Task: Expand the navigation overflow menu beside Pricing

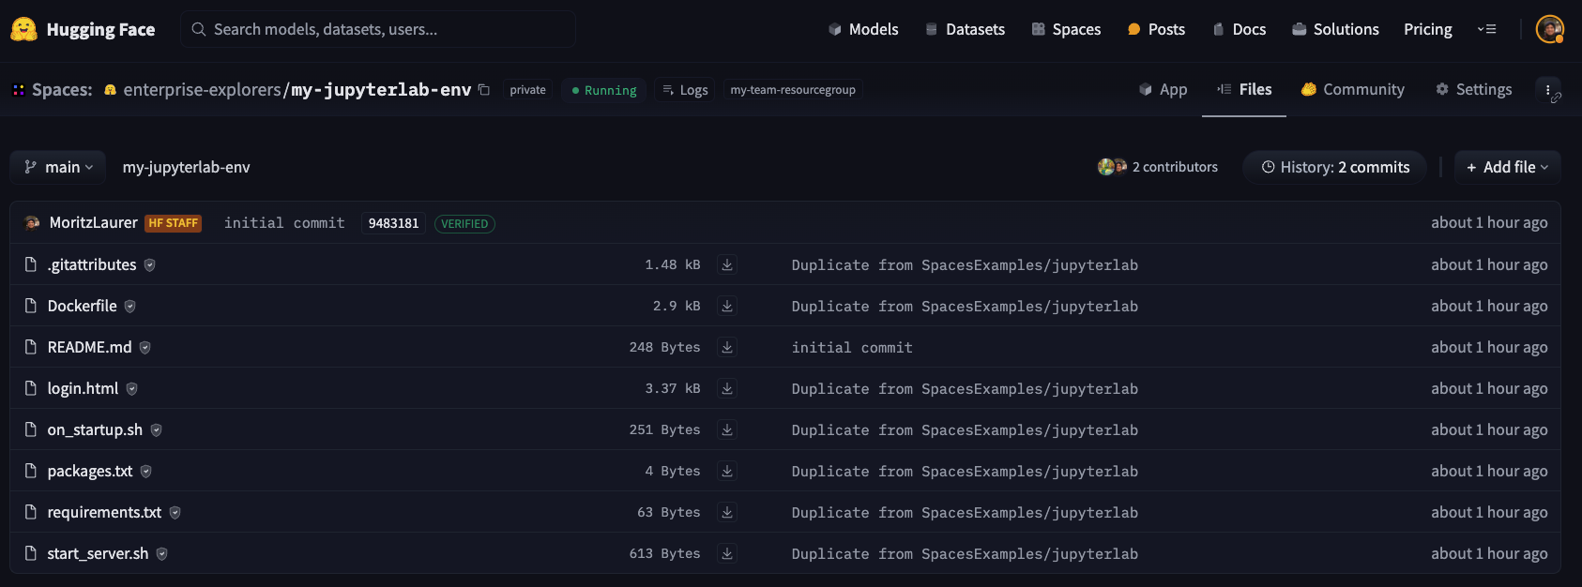Action: click(x=1486, y=29)
